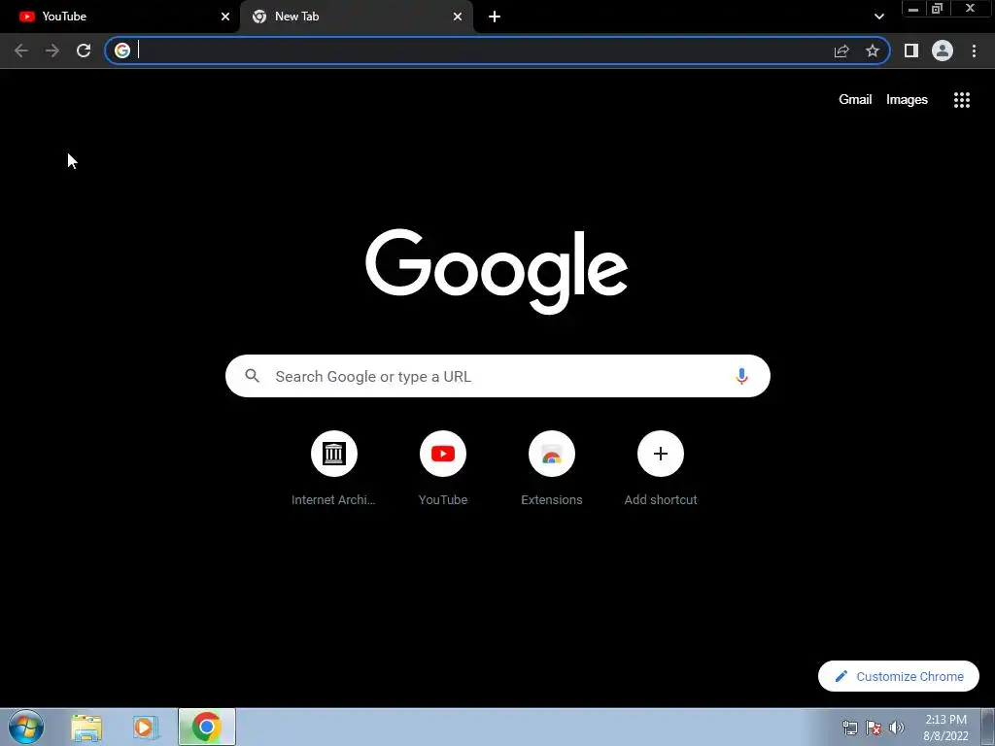Restore down the Chrome window
Viewport: 995px width, 746px height.
pyautogui.click(x=938, y=9)
